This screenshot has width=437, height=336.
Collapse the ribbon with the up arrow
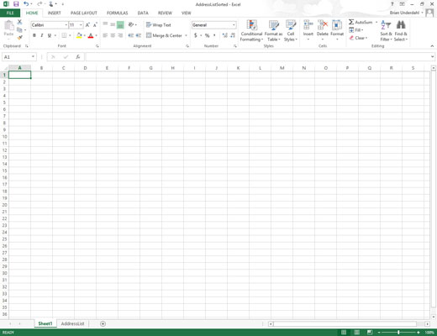coord(432,46)
